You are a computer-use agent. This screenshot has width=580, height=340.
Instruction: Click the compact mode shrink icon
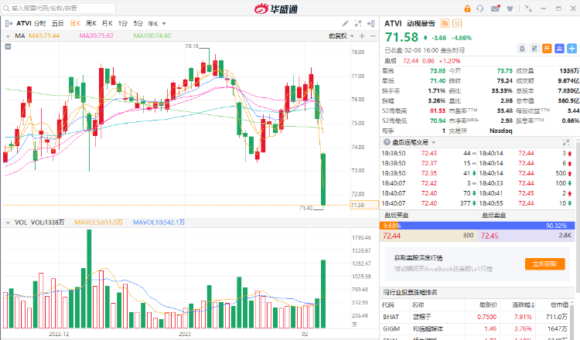(529, 8)
